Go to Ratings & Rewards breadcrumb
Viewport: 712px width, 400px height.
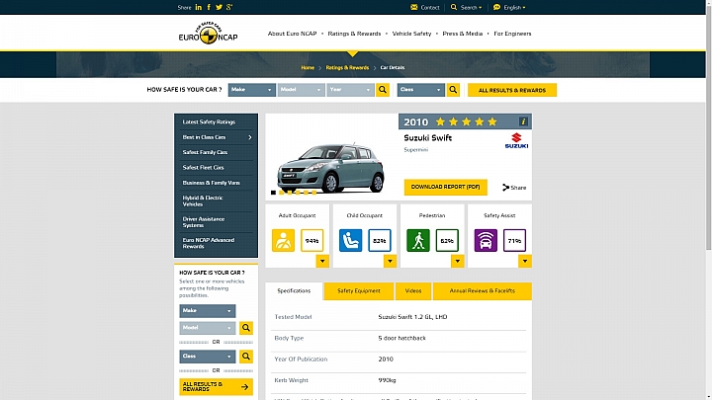click(347, 67)
